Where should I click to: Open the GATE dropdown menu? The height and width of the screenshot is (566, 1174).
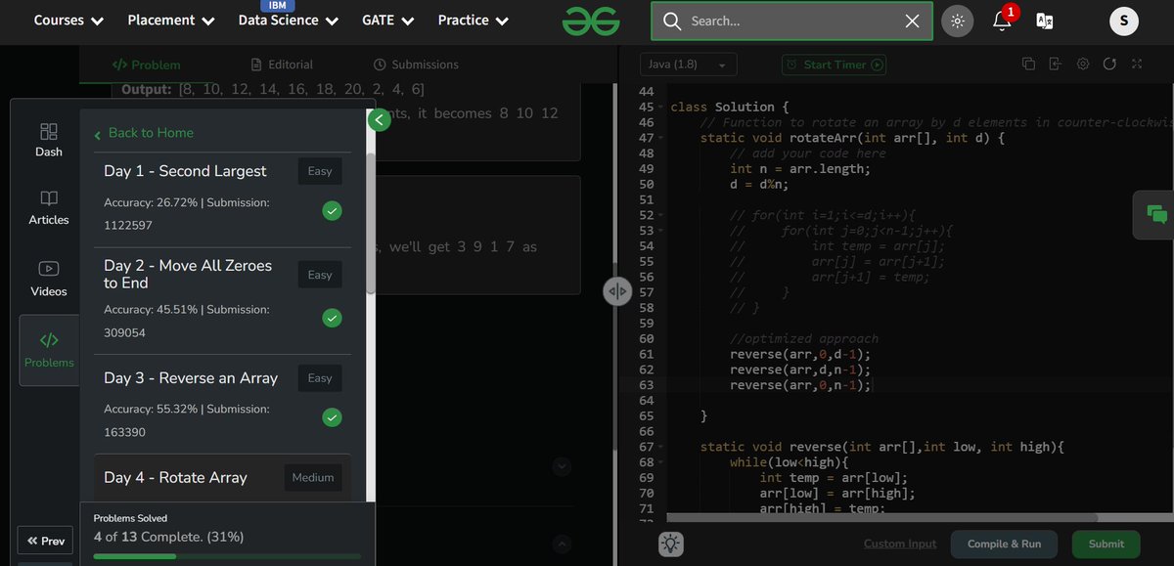(x=388, y=21)
